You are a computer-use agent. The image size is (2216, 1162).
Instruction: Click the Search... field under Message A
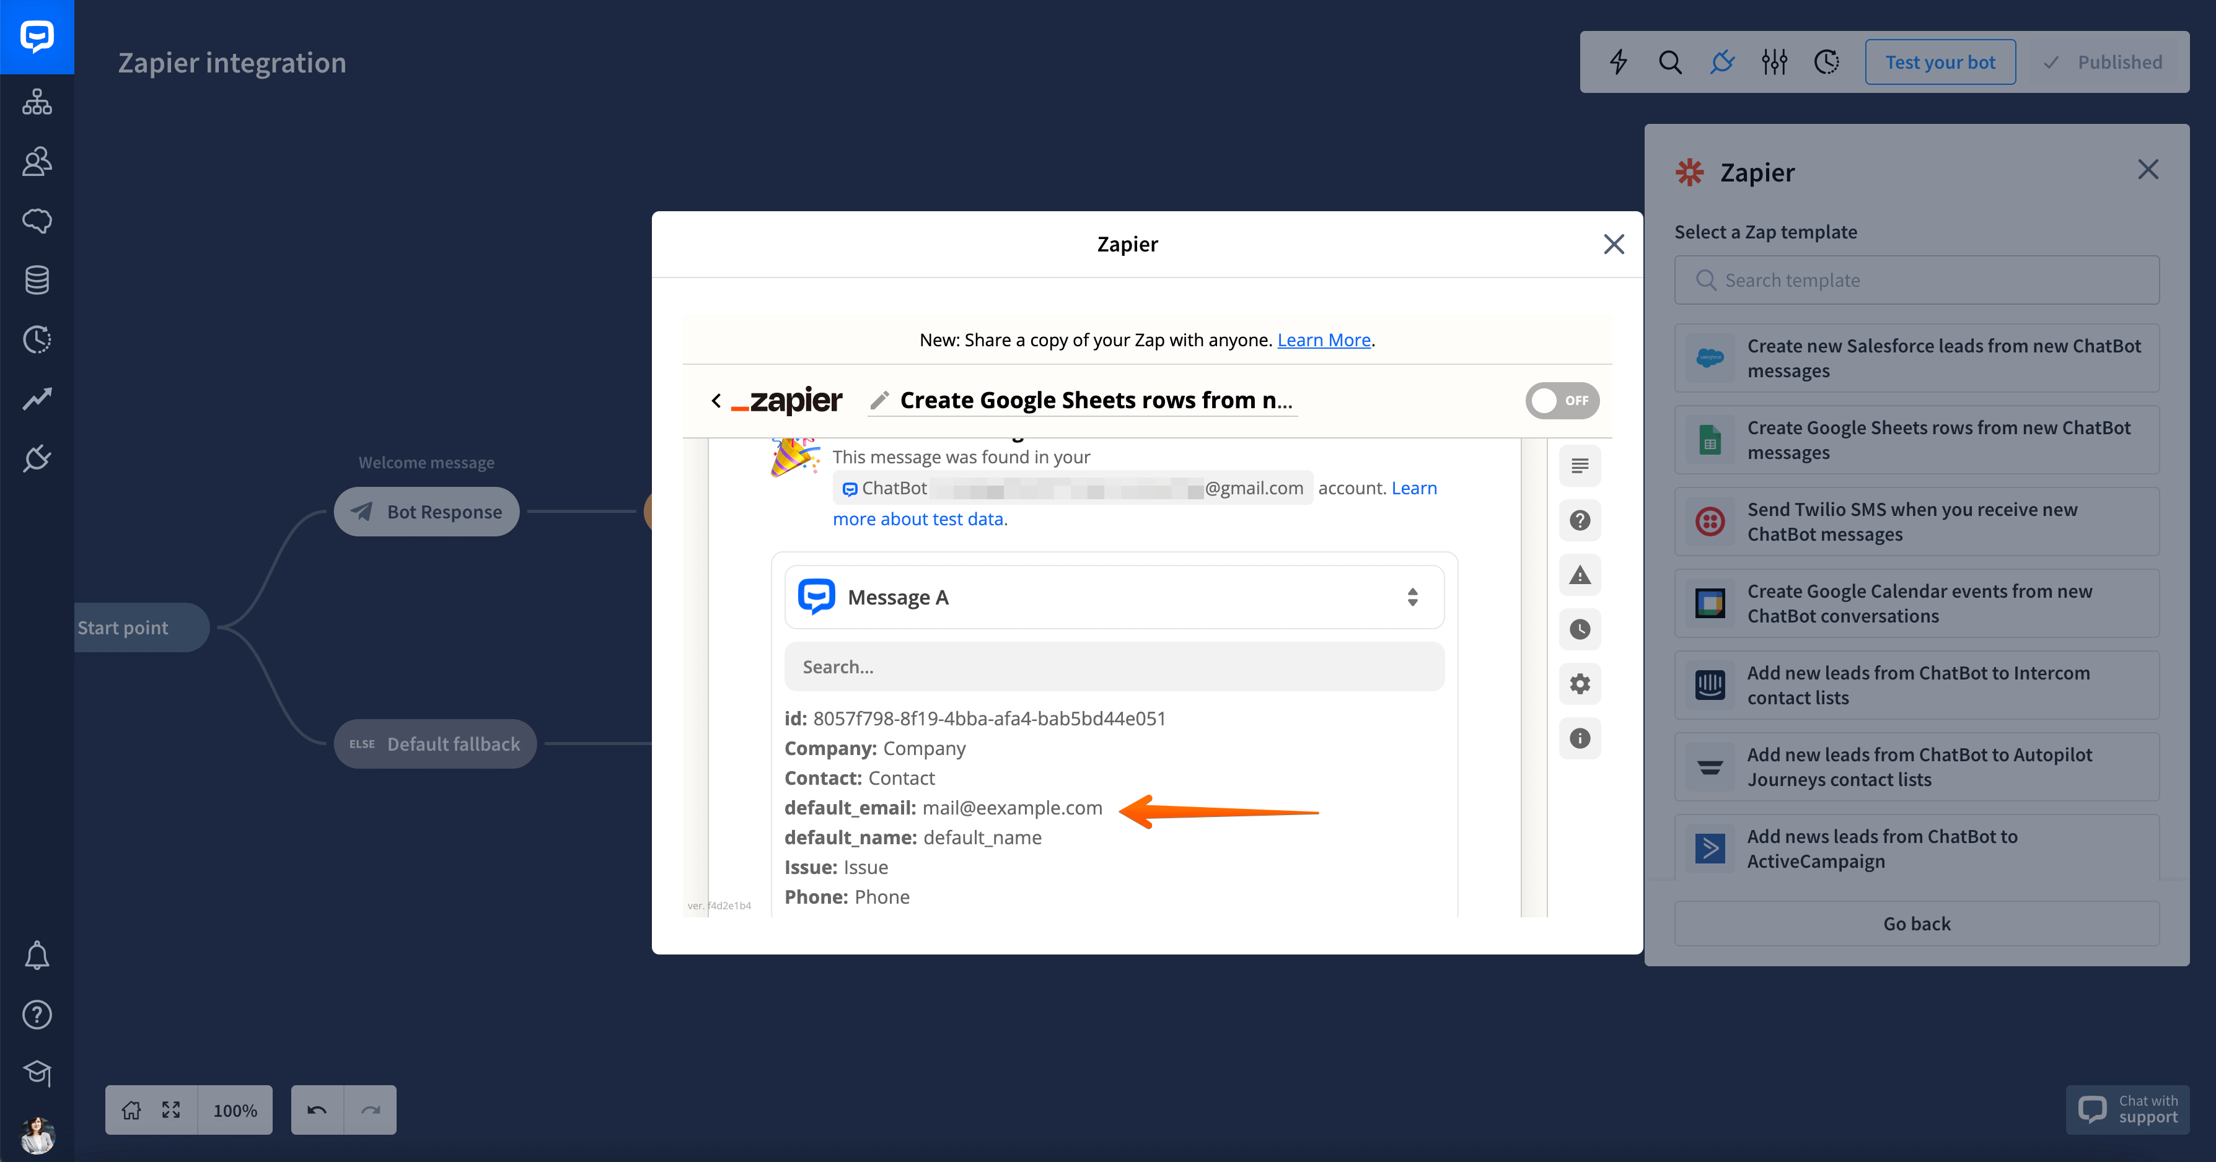[x=1114, y=666]
